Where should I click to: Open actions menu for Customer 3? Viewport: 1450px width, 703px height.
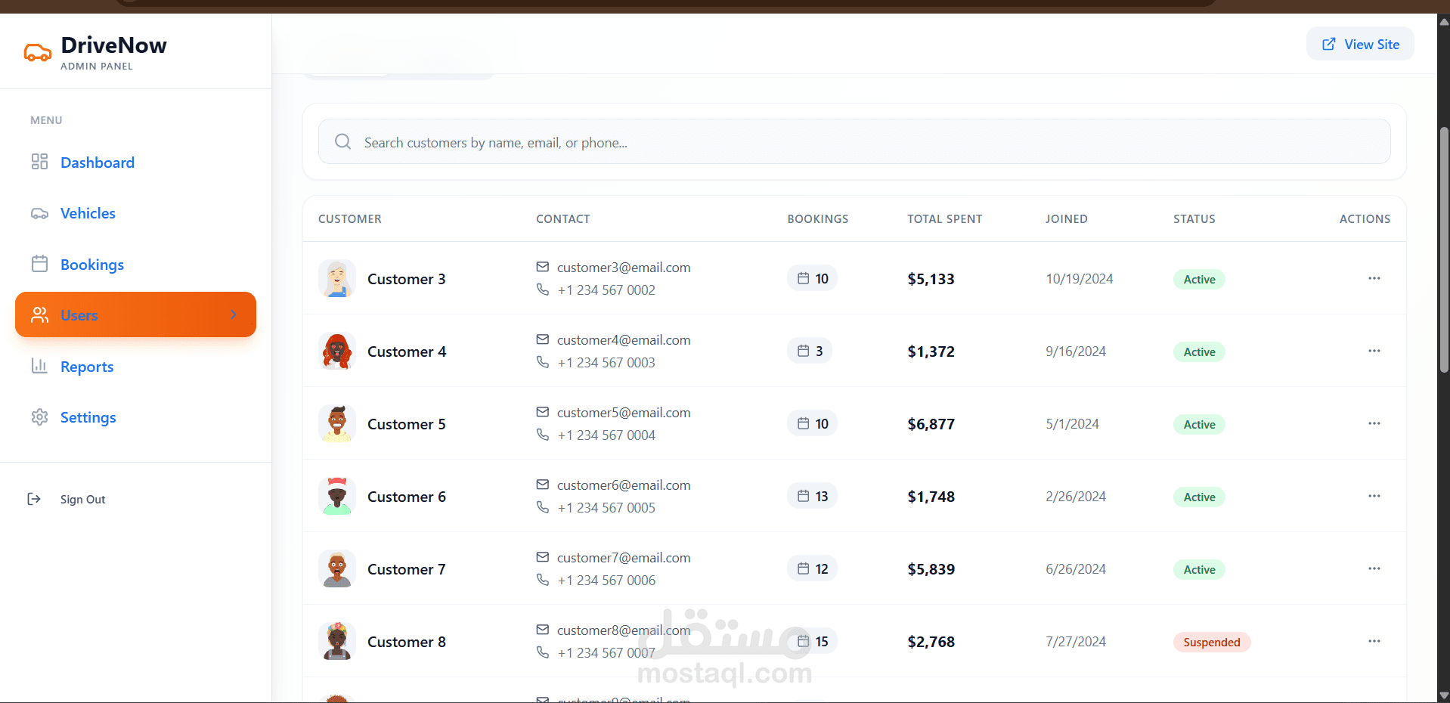coord(1374,278)
